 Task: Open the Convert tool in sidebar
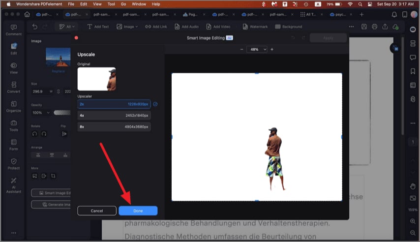[x=14, y=88]
